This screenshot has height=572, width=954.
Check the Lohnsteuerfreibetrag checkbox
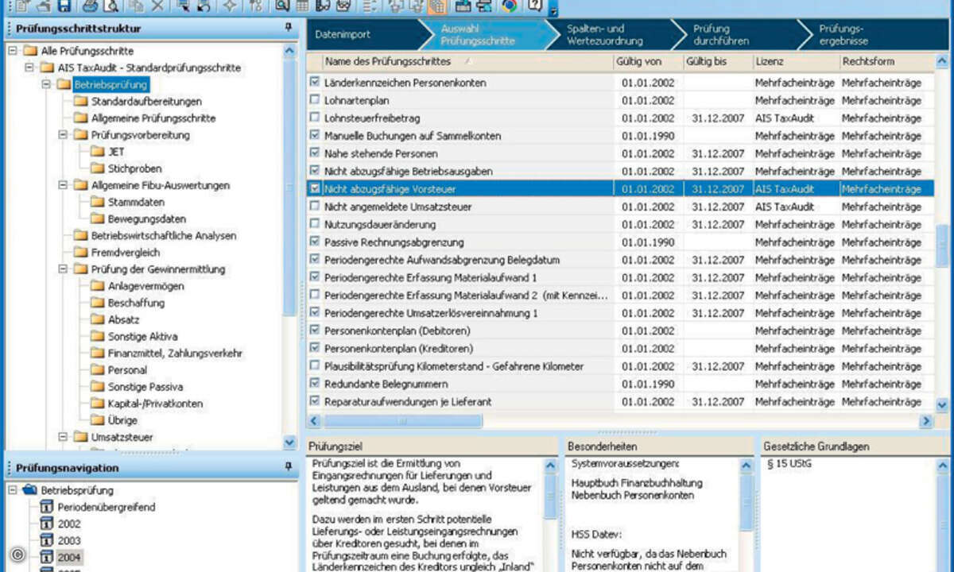click(315, 118)
